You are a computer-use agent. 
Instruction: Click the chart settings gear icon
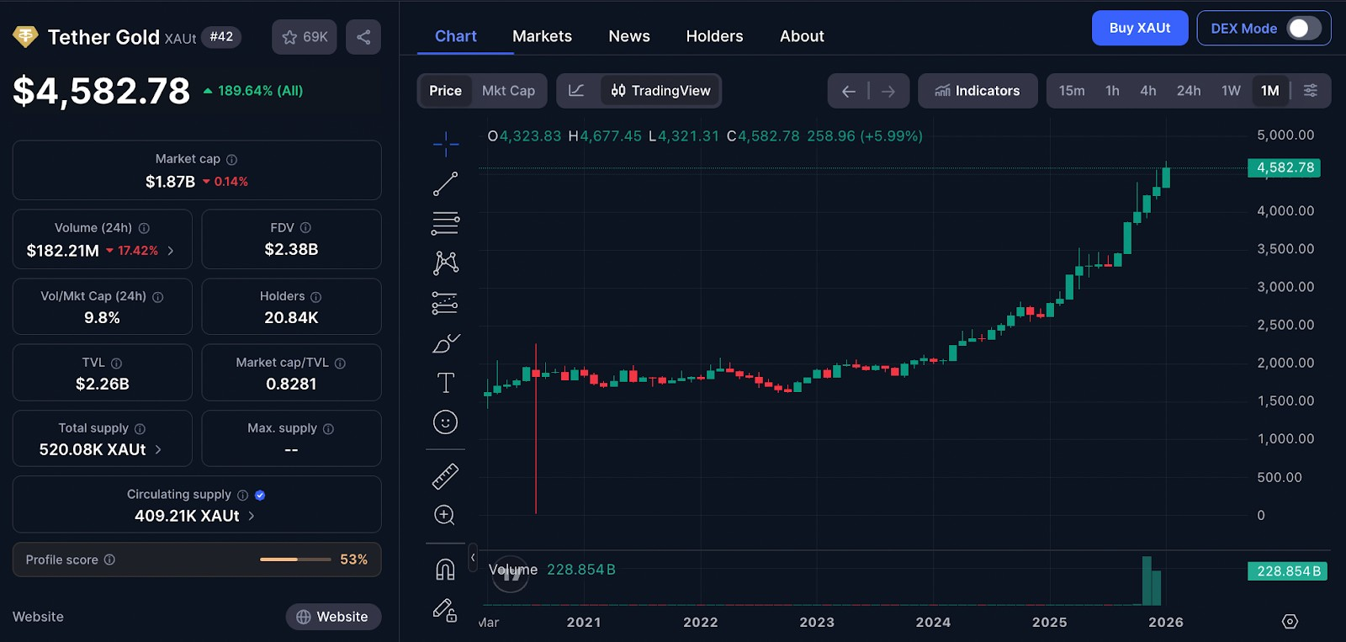(x=1290, y=622)
